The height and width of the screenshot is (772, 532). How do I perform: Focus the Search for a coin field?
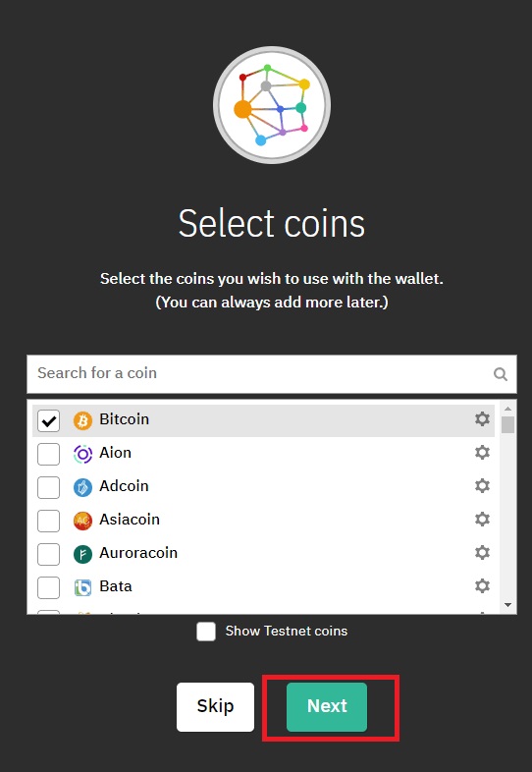click(272, 374)
